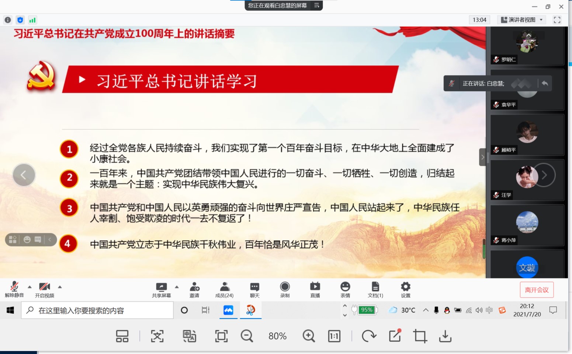The width and height of the screenshot is (572, 354).
Task: Open the 设置 settings gear
Action: [x=405, y=287]
